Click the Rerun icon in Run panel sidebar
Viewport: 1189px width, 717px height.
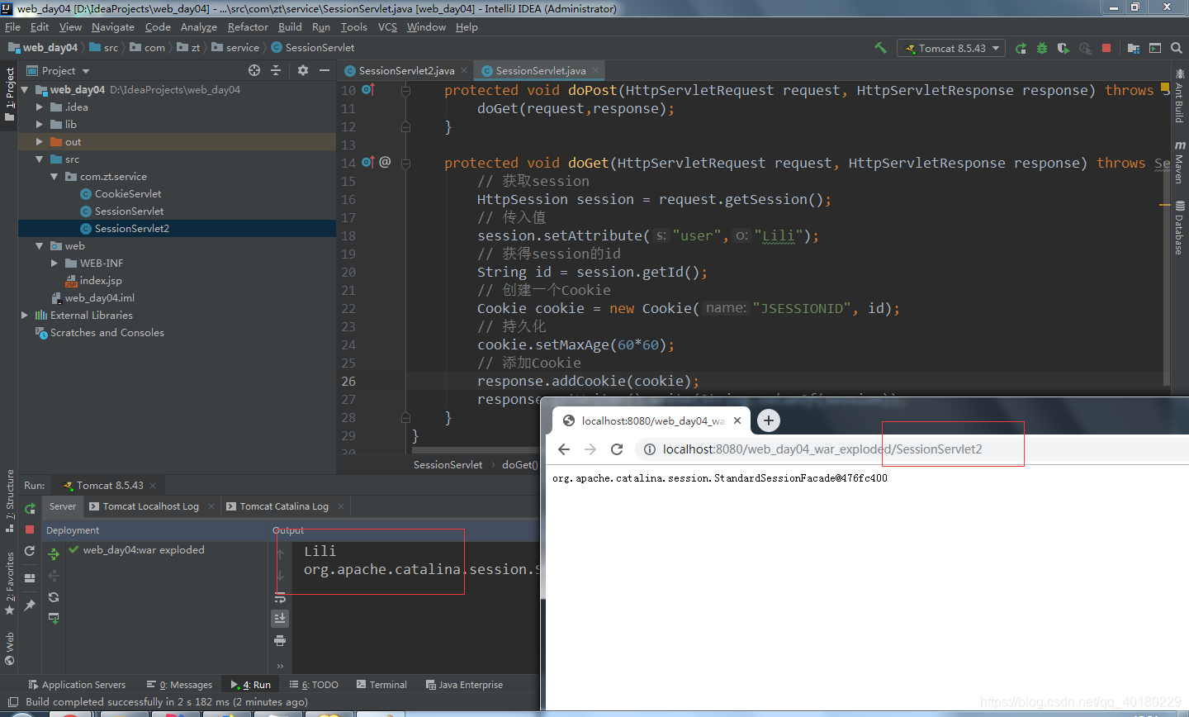click(30, 508)
